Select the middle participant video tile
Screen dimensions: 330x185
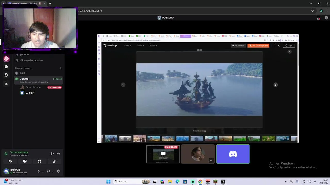(x=198, y=154)
